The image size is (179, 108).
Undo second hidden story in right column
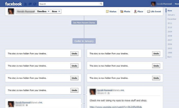(x=156, y=66)
